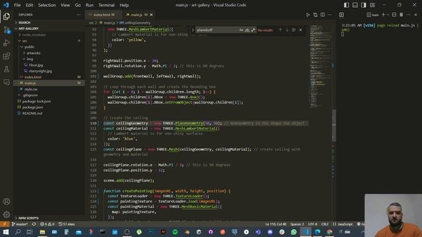Open Explorer views more actions ellipsis
The height and width of the screenshot is (237, 422).
(x=78, y=14)
